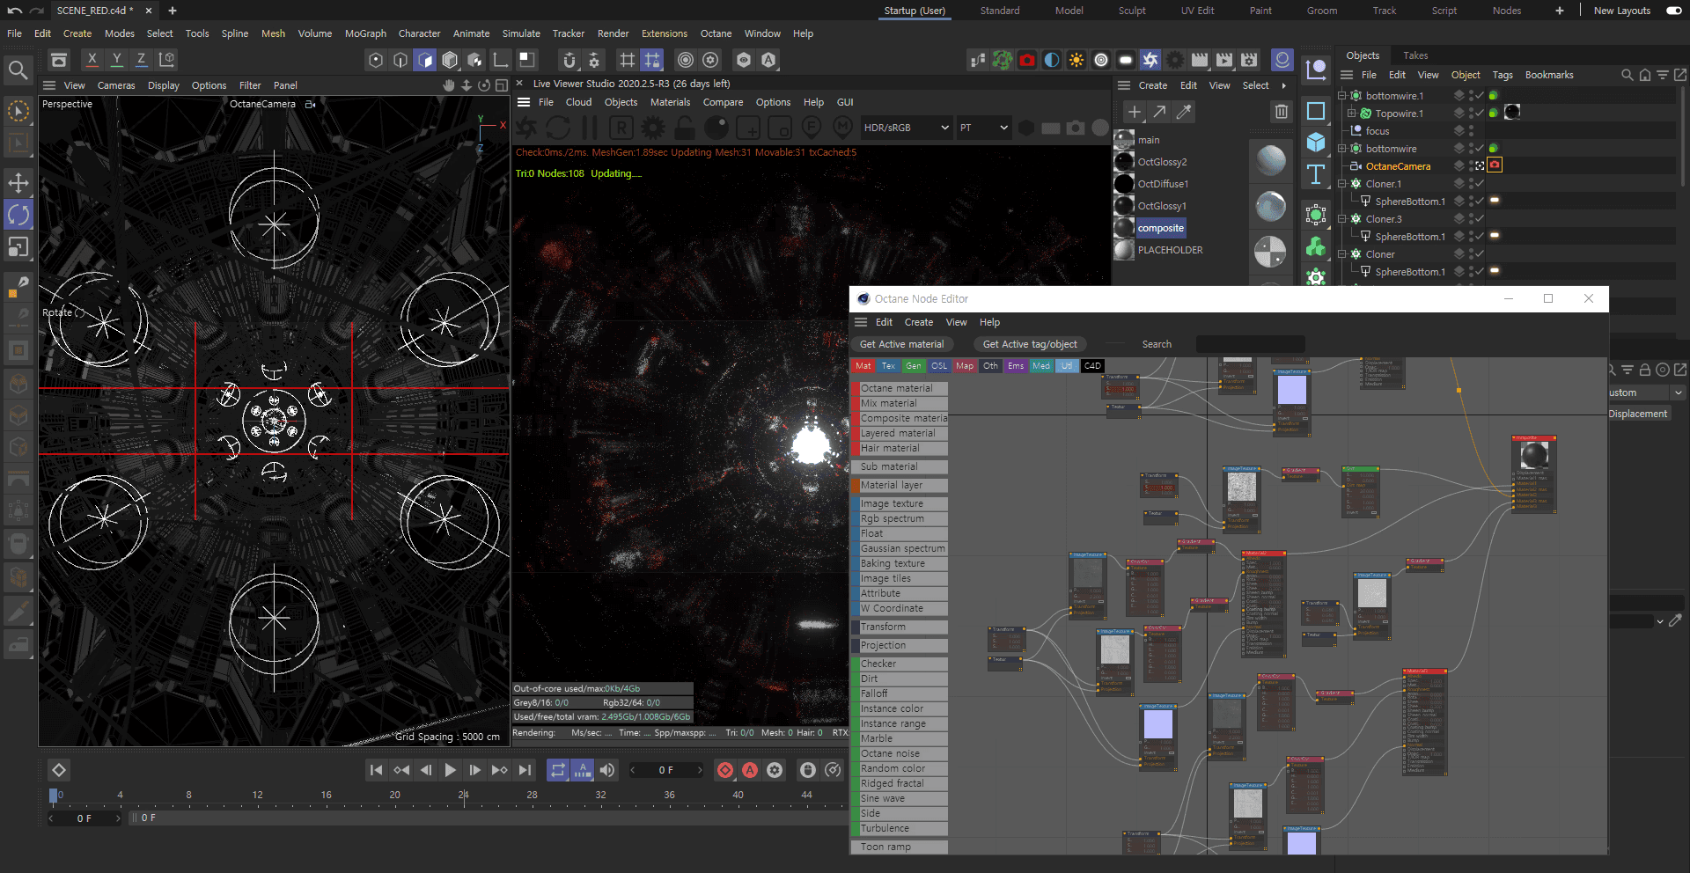Click the text spline T icon

(1316, 174)
